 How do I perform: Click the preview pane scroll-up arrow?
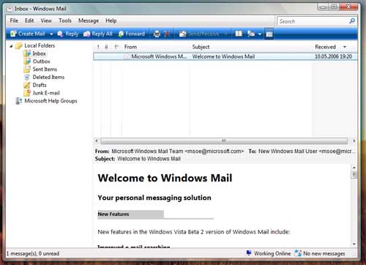click(354, 168)
